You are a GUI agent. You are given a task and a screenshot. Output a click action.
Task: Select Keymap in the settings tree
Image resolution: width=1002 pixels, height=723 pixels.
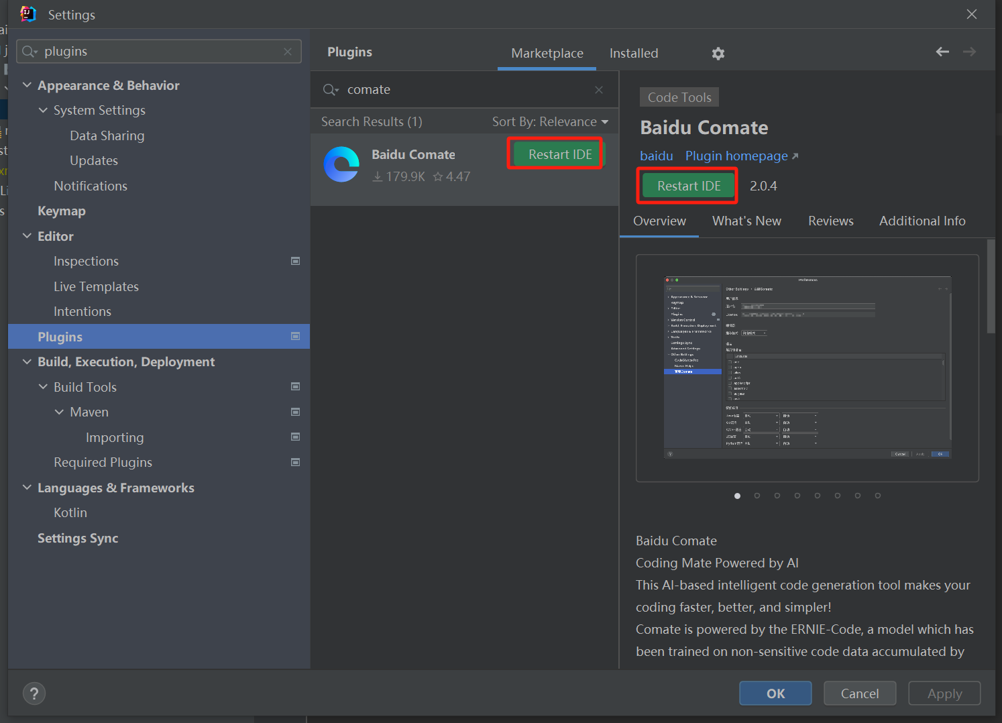click(x=62, y=211)
